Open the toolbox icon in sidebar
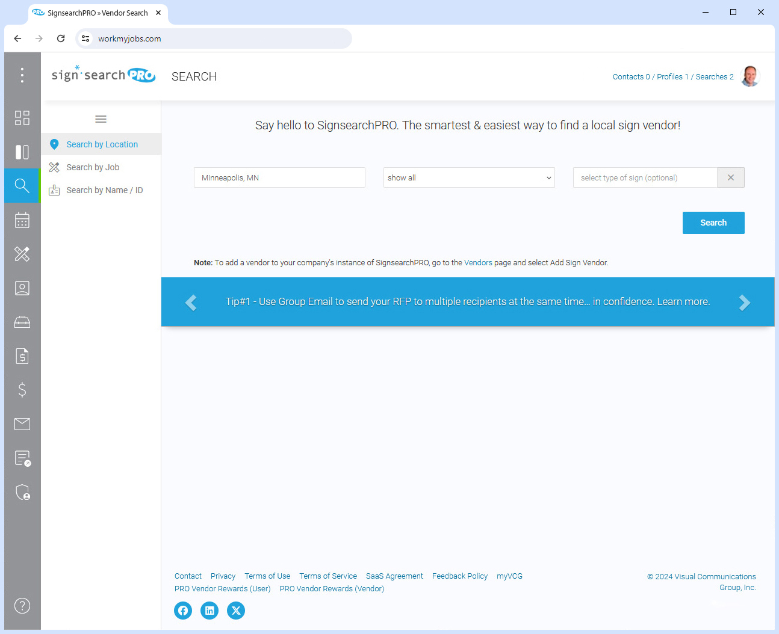The image size is (779, 634). pos(22,322)
